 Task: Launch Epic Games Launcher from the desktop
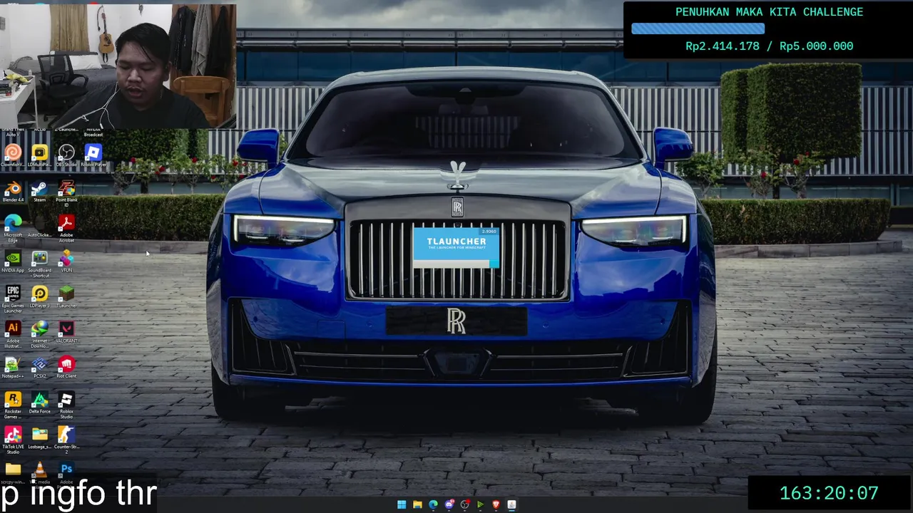click(13, 299)
